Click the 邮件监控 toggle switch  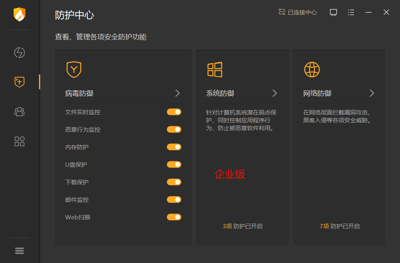174,199
